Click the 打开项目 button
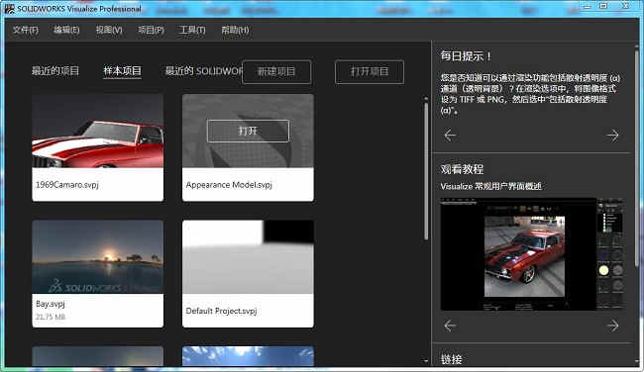Image resolution: width=644 pixels, height=372 pixels. [370, 72]
